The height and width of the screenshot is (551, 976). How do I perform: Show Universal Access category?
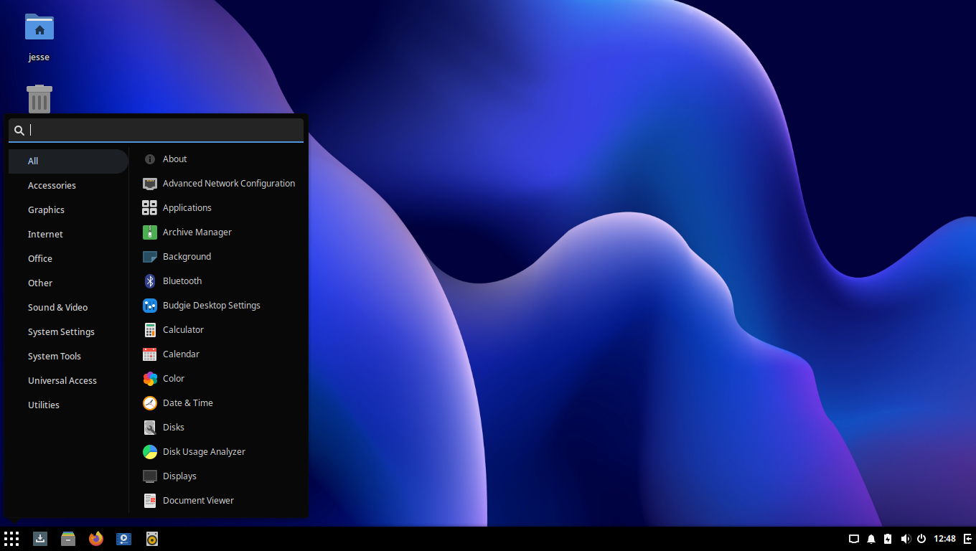(68, 381)
